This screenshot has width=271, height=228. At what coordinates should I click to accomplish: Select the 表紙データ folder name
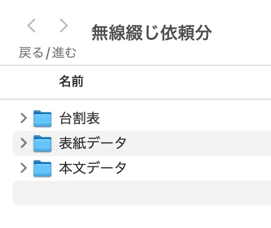pos(92,143)
